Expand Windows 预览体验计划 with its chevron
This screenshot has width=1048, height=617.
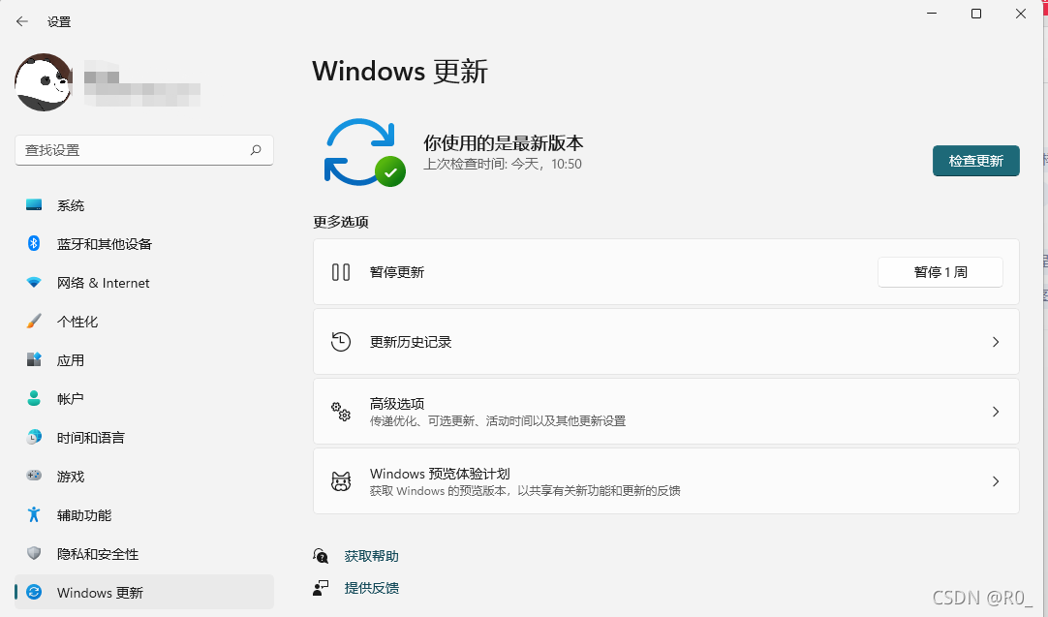point(995,480)
